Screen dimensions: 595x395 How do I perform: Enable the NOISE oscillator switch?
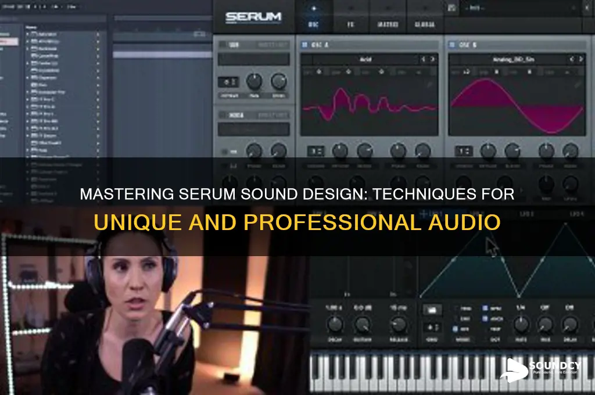pos(223,115)
